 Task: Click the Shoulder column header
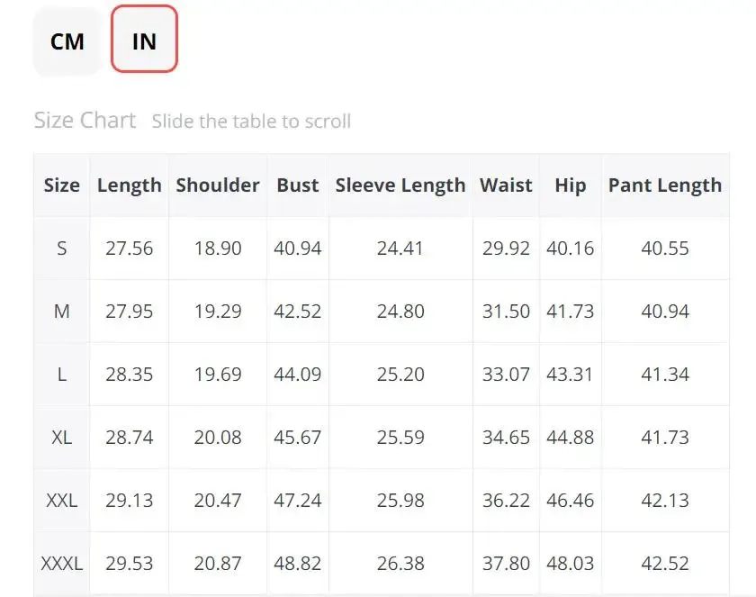(218, 185)
